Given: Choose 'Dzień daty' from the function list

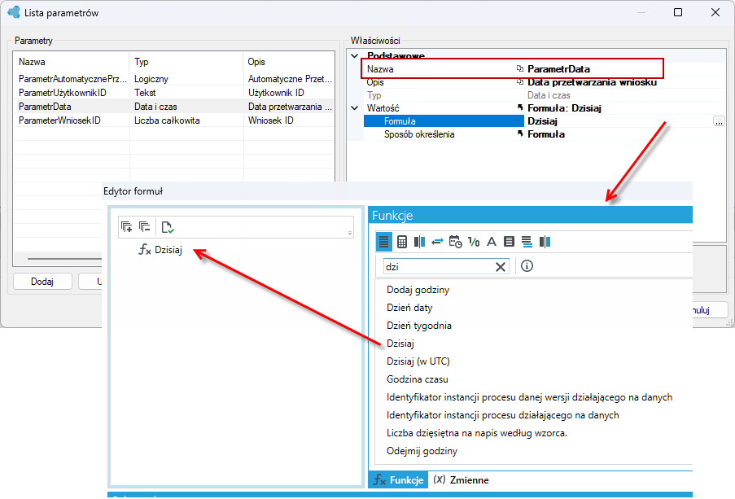Looking at the screenshot, I should pyautogui.click(x=409, y=308).
